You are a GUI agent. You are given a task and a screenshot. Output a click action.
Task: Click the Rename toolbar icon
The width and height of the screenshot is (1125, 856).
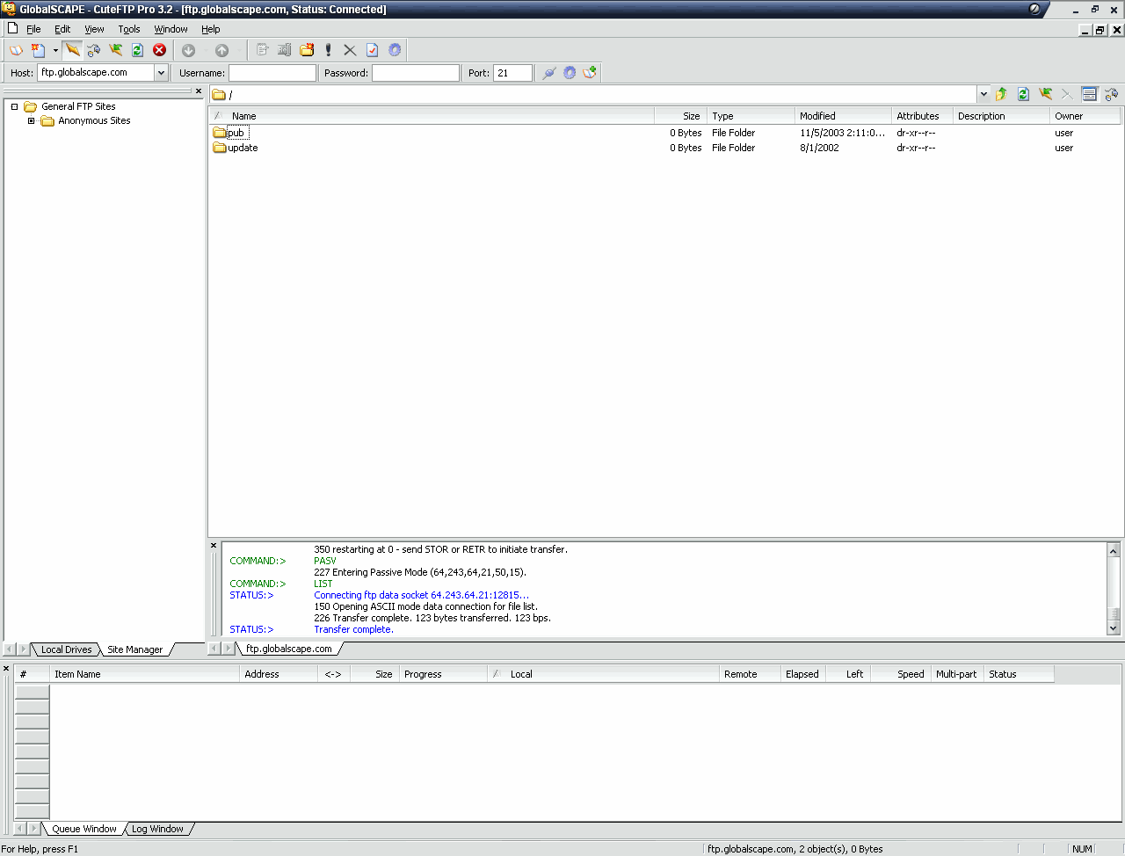284,50
